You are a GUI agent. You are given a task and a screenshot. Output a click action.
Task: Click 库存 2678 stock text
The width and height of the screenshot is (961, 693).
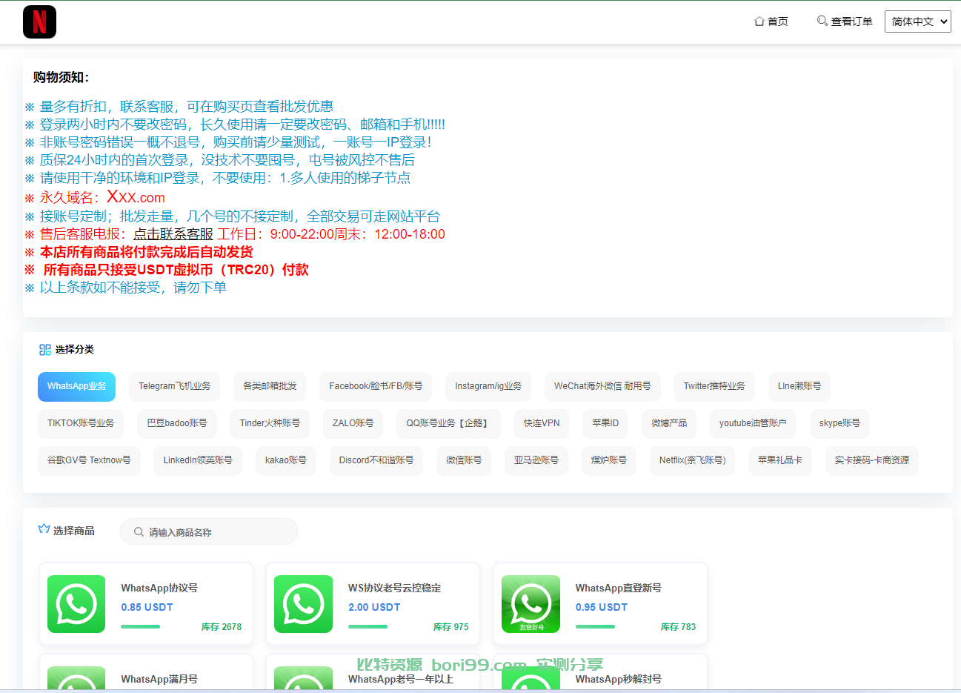tap(222, 627)
